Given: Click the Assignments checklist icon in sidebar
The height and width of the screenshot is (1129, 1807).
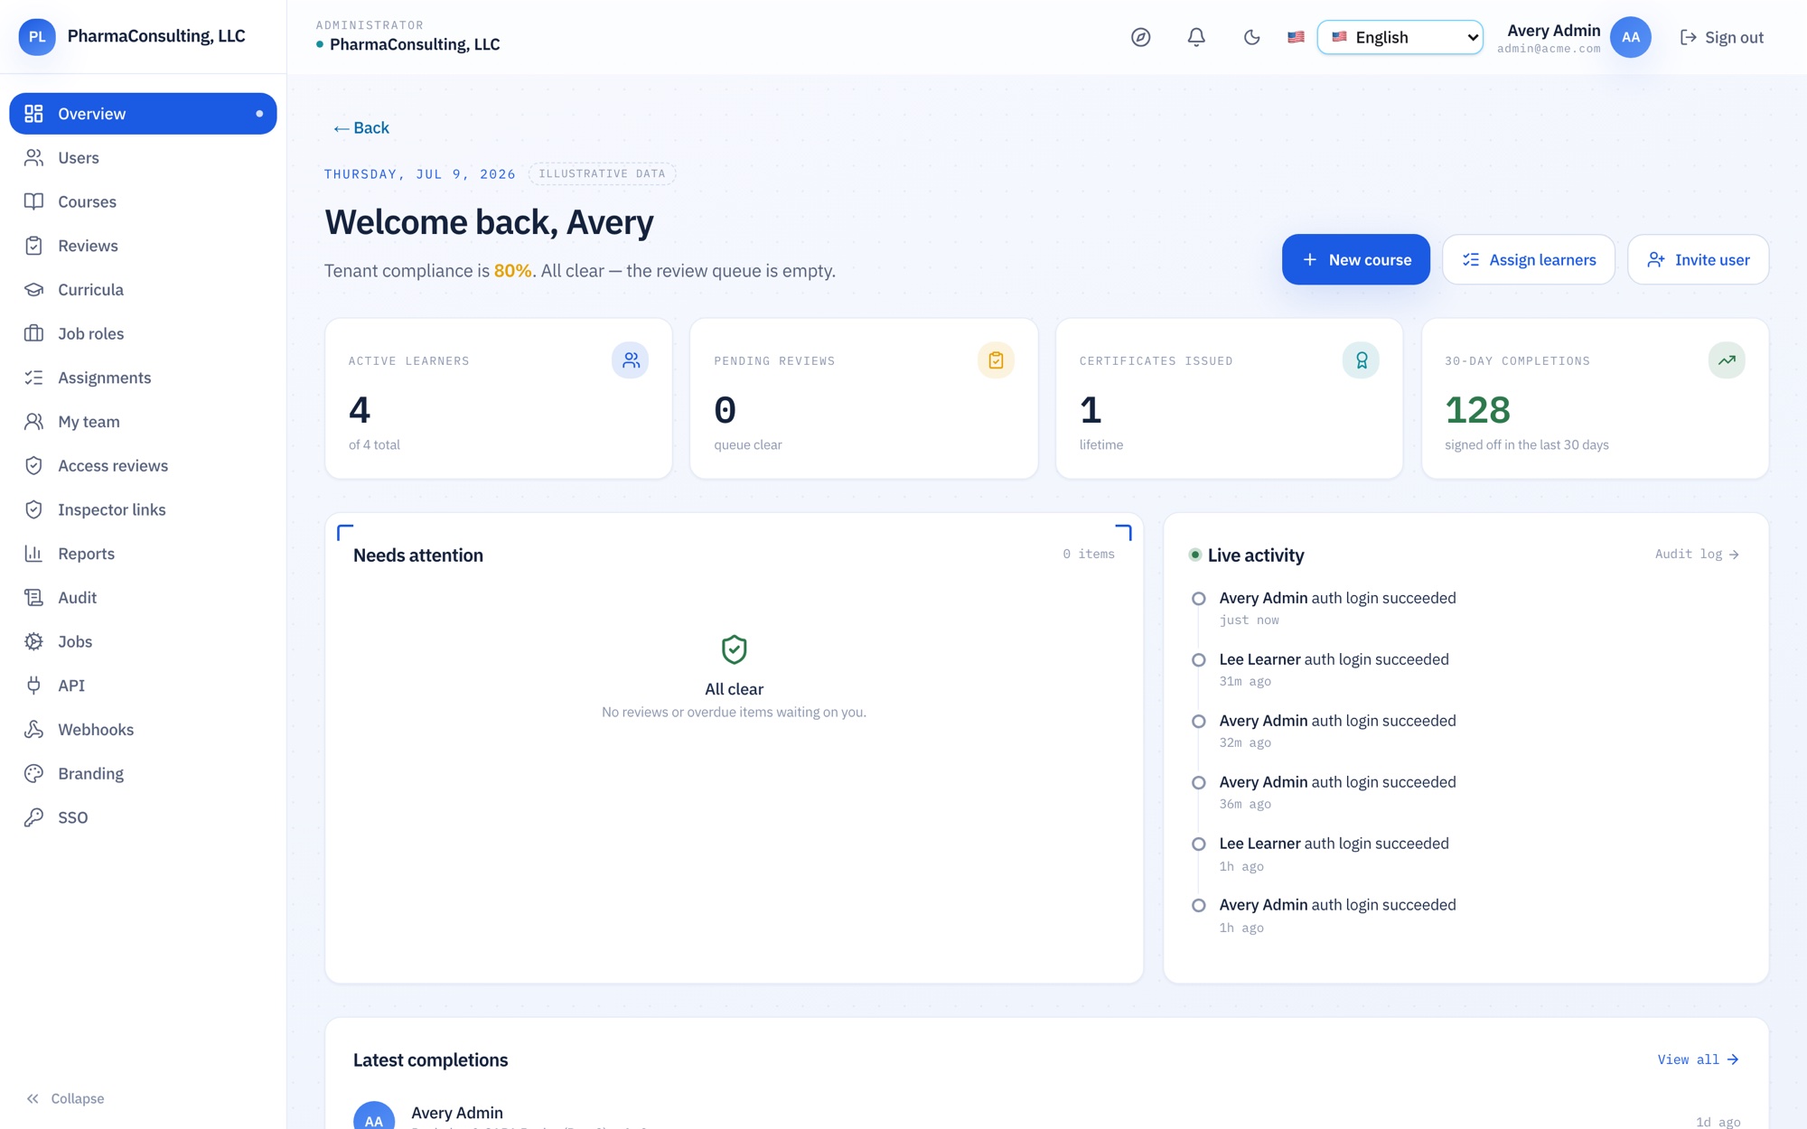Looking at the screenshot, I should 33,378.
